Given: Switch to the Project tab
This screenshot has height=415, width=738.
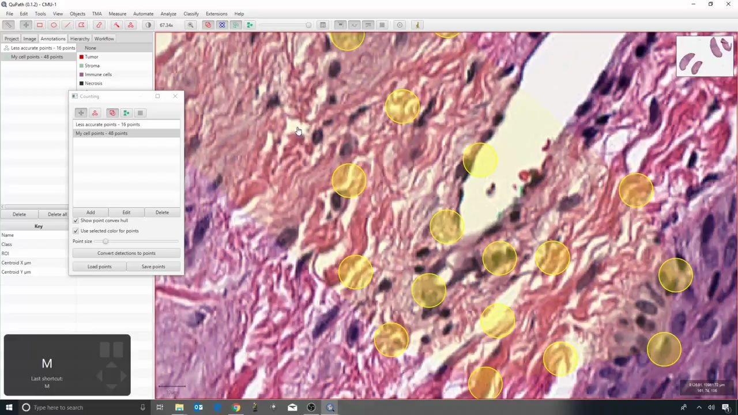Looking at the screenshot, I should point(12,39).
